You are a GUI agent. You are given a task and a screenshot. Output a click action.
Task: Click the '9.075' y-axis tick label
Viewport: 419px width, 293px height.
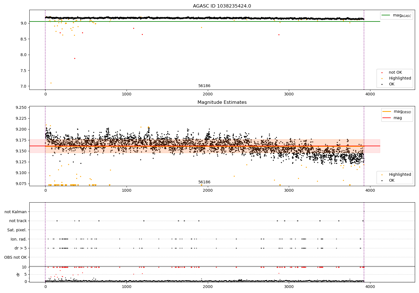coord(21,184)
